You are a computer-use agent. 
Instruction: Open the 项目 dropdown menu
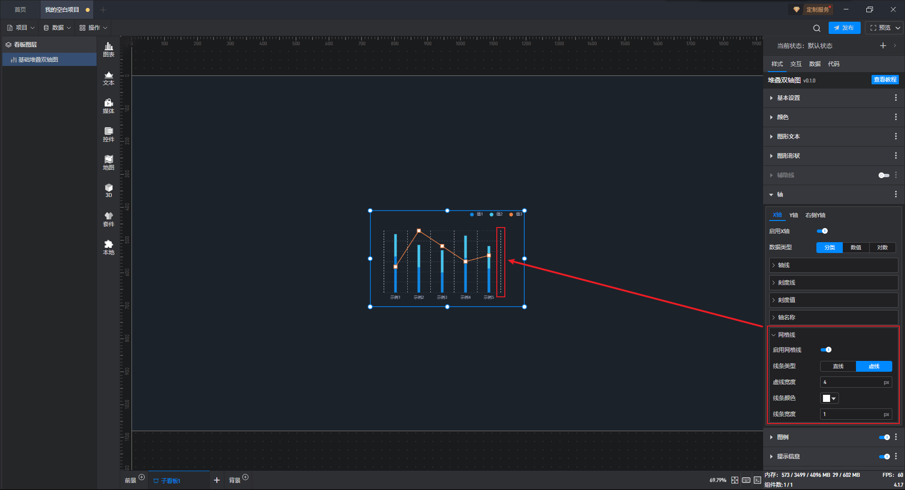coord(21,28)
